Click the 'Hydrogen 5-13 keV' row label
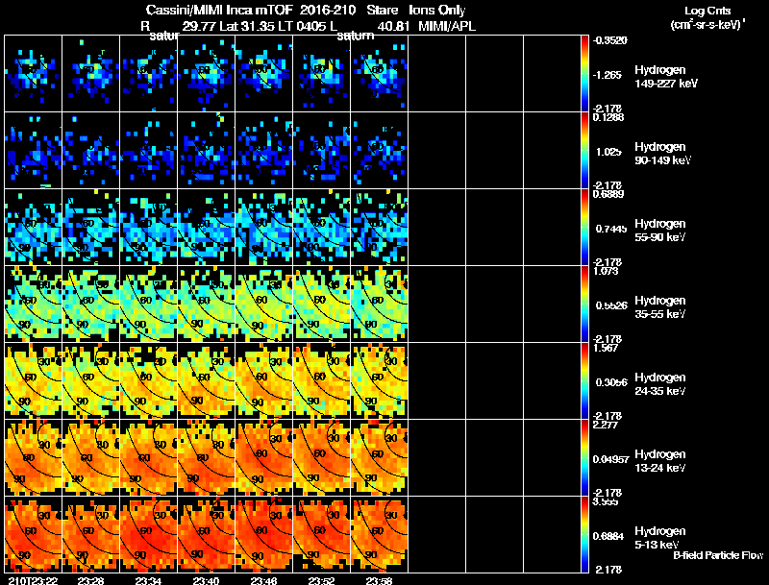This screenshot has height=585, width=769. pyautogui.click(x=660, y=538)
